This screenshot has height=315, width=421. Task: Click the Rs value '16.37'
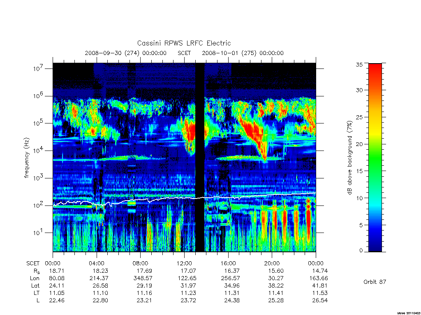[232, 271]
